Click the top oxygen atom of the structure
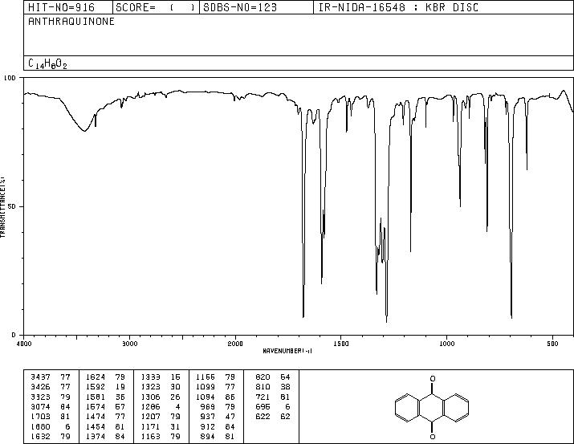The image size is (574, 444). (433, 379)
